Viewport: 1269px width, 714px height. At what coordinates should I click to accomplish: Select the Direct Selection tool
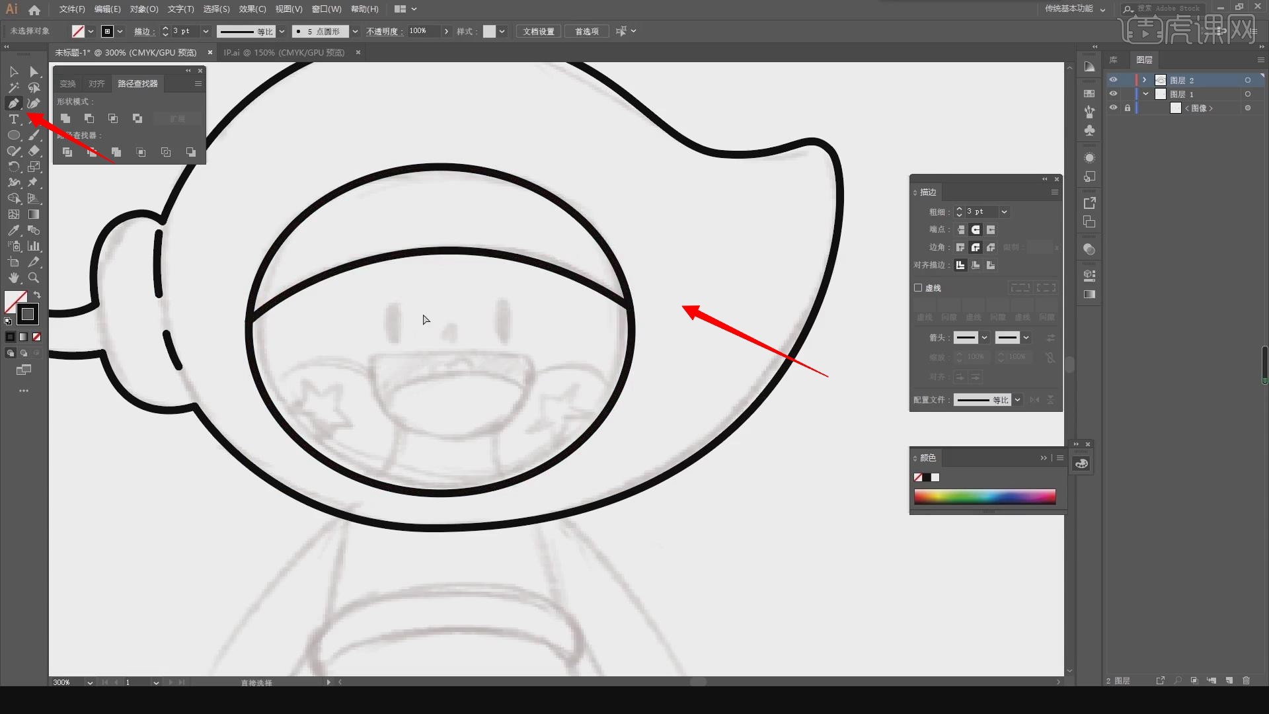34,71
